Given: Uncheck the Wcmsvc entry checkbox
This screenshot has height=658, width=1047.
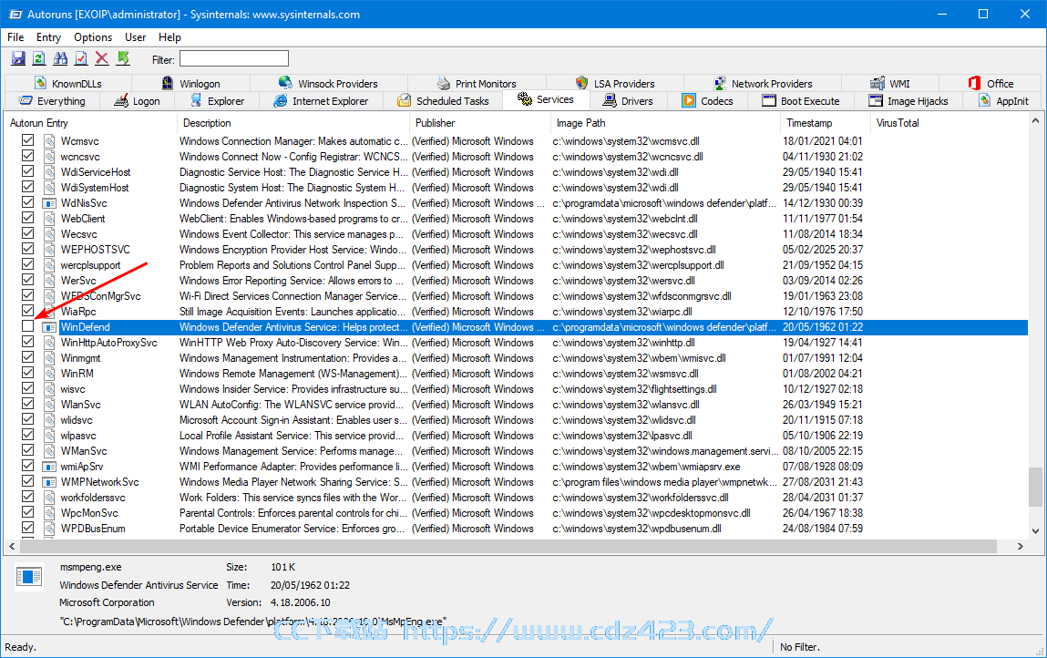Looking at the screenshot, I should 27,140.
